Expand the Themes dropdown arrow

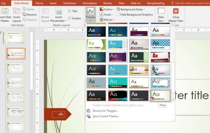pyautogui.click(x=90, y=21)
